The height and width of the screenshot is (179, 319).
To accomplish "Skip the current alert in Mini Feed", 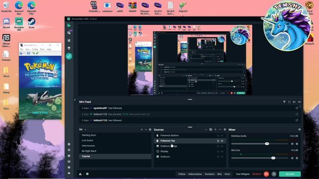I will (x=294, y=102).
